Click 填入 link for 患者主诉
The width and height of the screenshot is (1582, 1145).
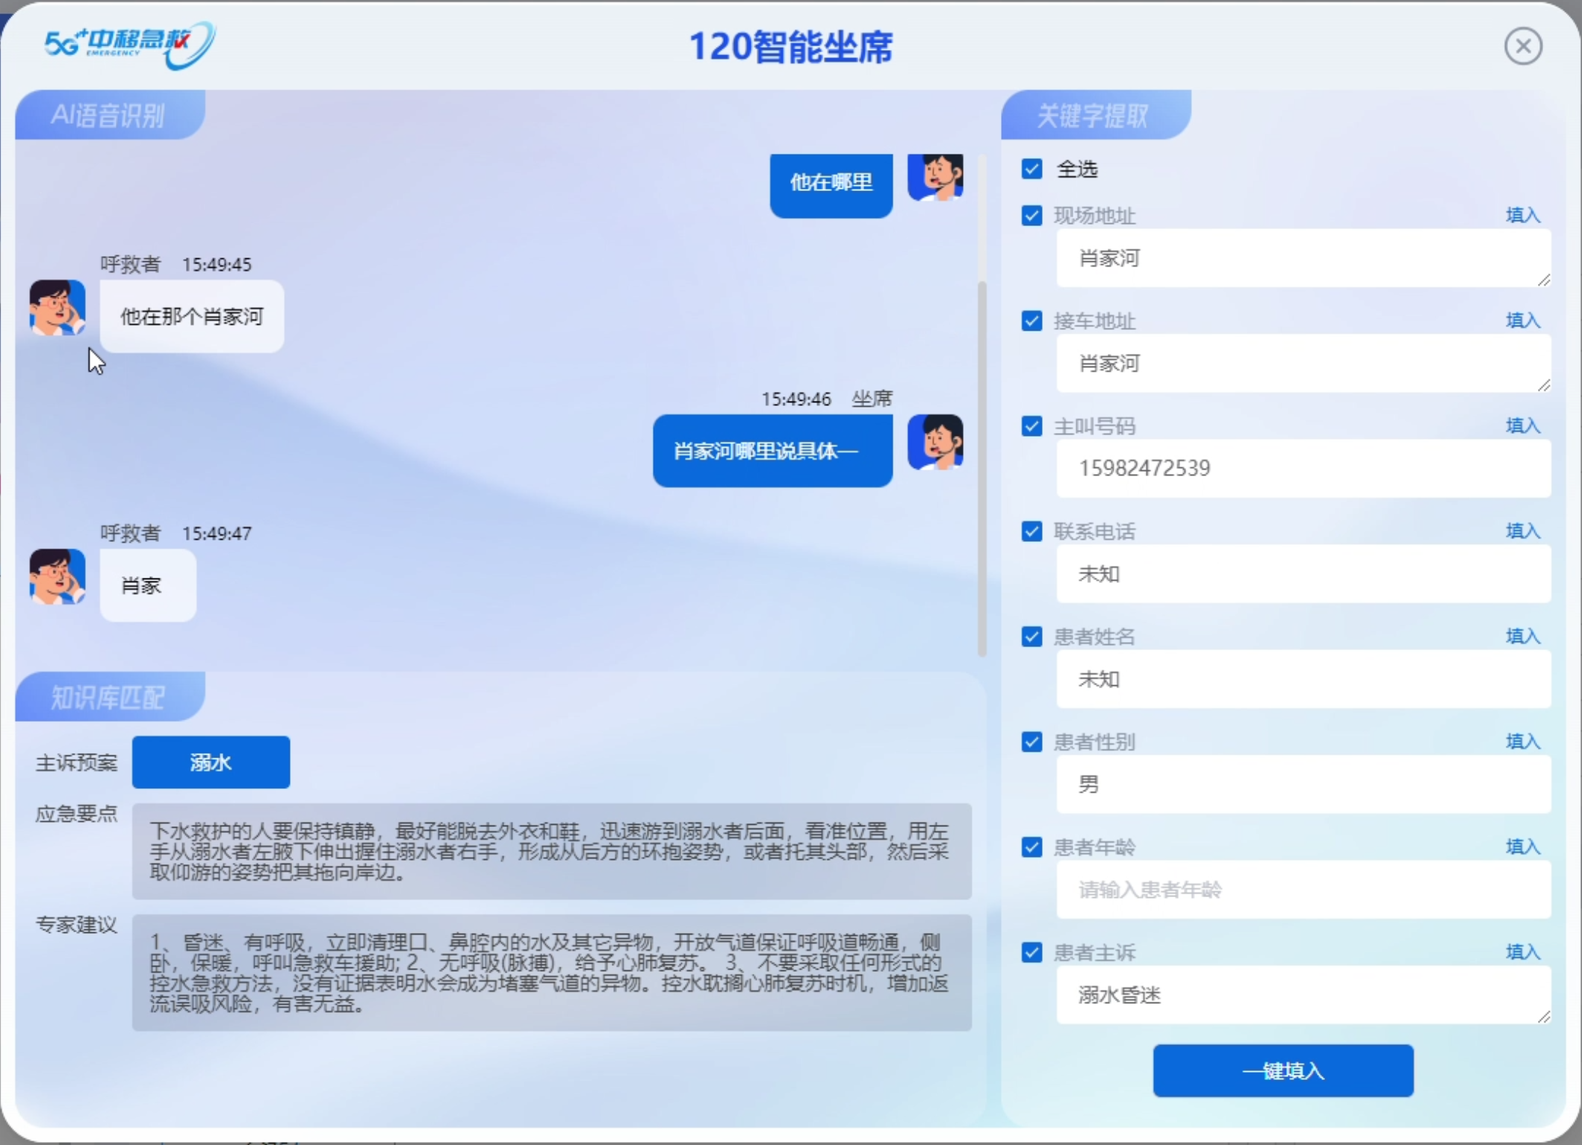1523,952
